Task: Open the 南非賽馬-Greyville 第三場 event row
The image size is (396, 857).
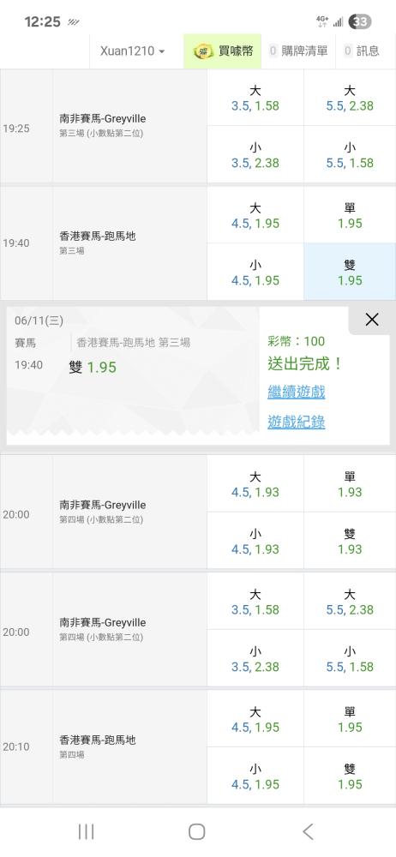Action: (x=129, y=126)
